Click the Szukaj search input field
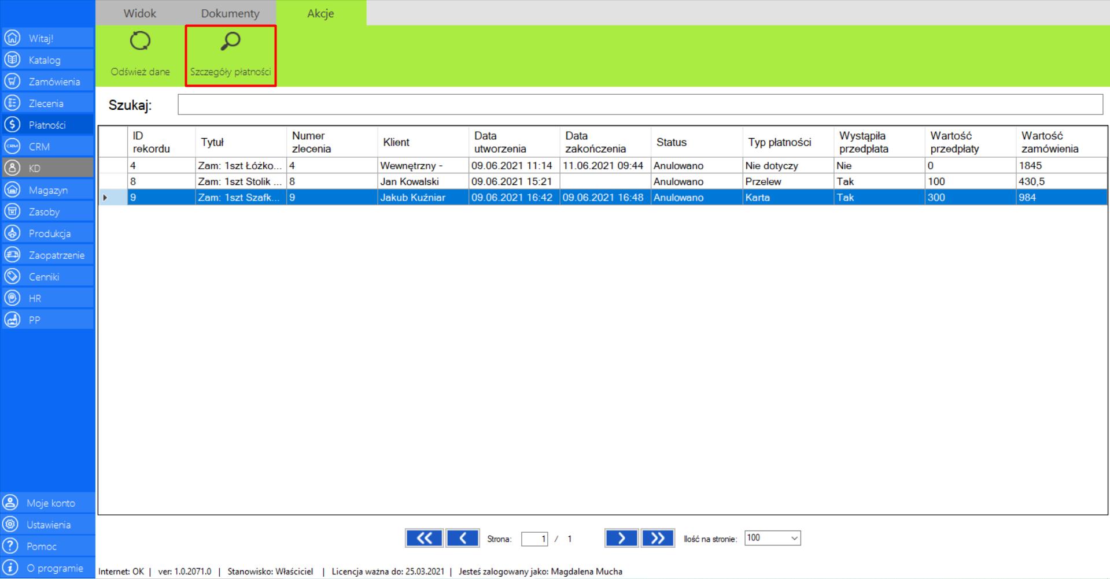This screenshot has width=1110, height=579. pos(640,105)
